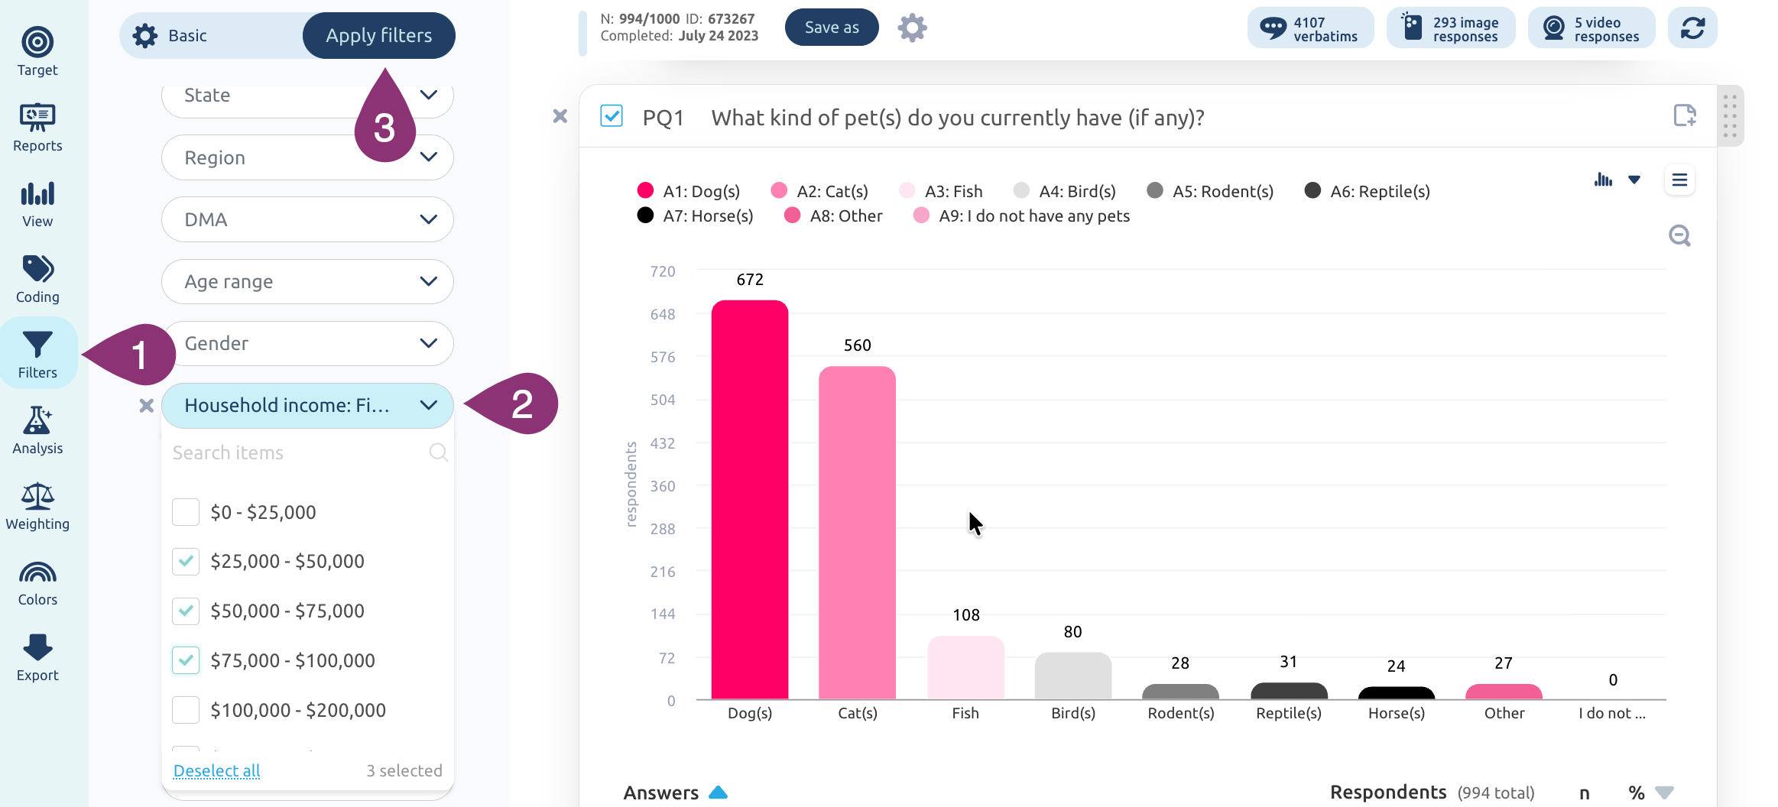Toggle the PQ1 question checkbox
The height and width of the screenshot is (807, 1778).
click(x=612, y=116)
